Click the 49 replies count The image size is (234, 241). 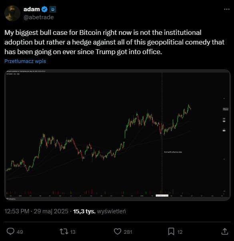coord(20,232)
